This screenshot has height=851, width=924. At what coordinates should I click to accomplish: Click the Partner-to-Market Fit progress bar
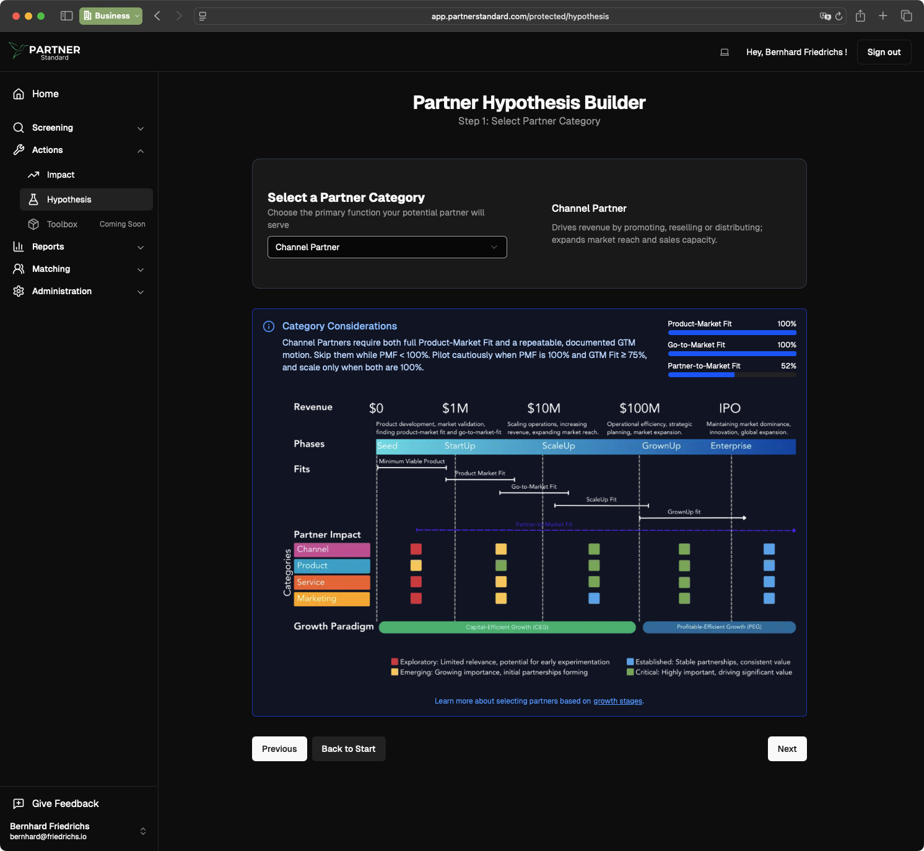(732, 375)
